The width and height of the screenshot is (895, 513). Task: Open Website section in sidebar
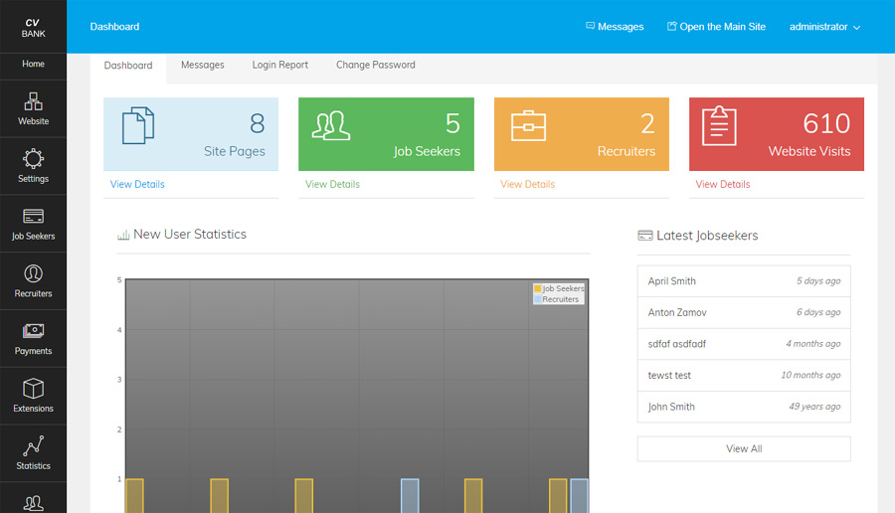33,108
